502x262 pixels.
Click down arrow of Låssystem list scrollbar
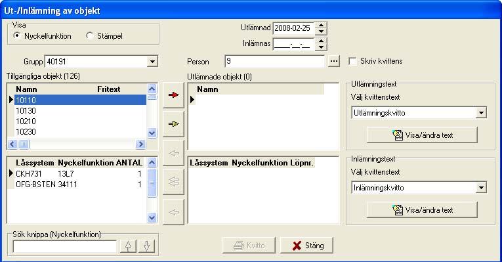pos(152,218)
